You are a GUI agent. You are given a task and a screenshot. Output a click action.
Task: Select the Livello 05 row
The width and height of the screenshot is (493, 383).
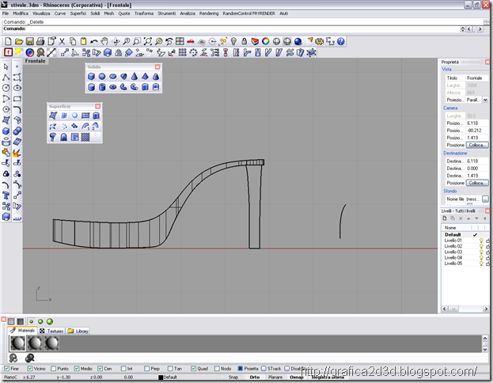click(x=465, y=264)
